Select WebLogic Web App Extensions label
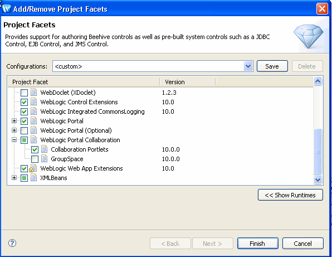 81,168
